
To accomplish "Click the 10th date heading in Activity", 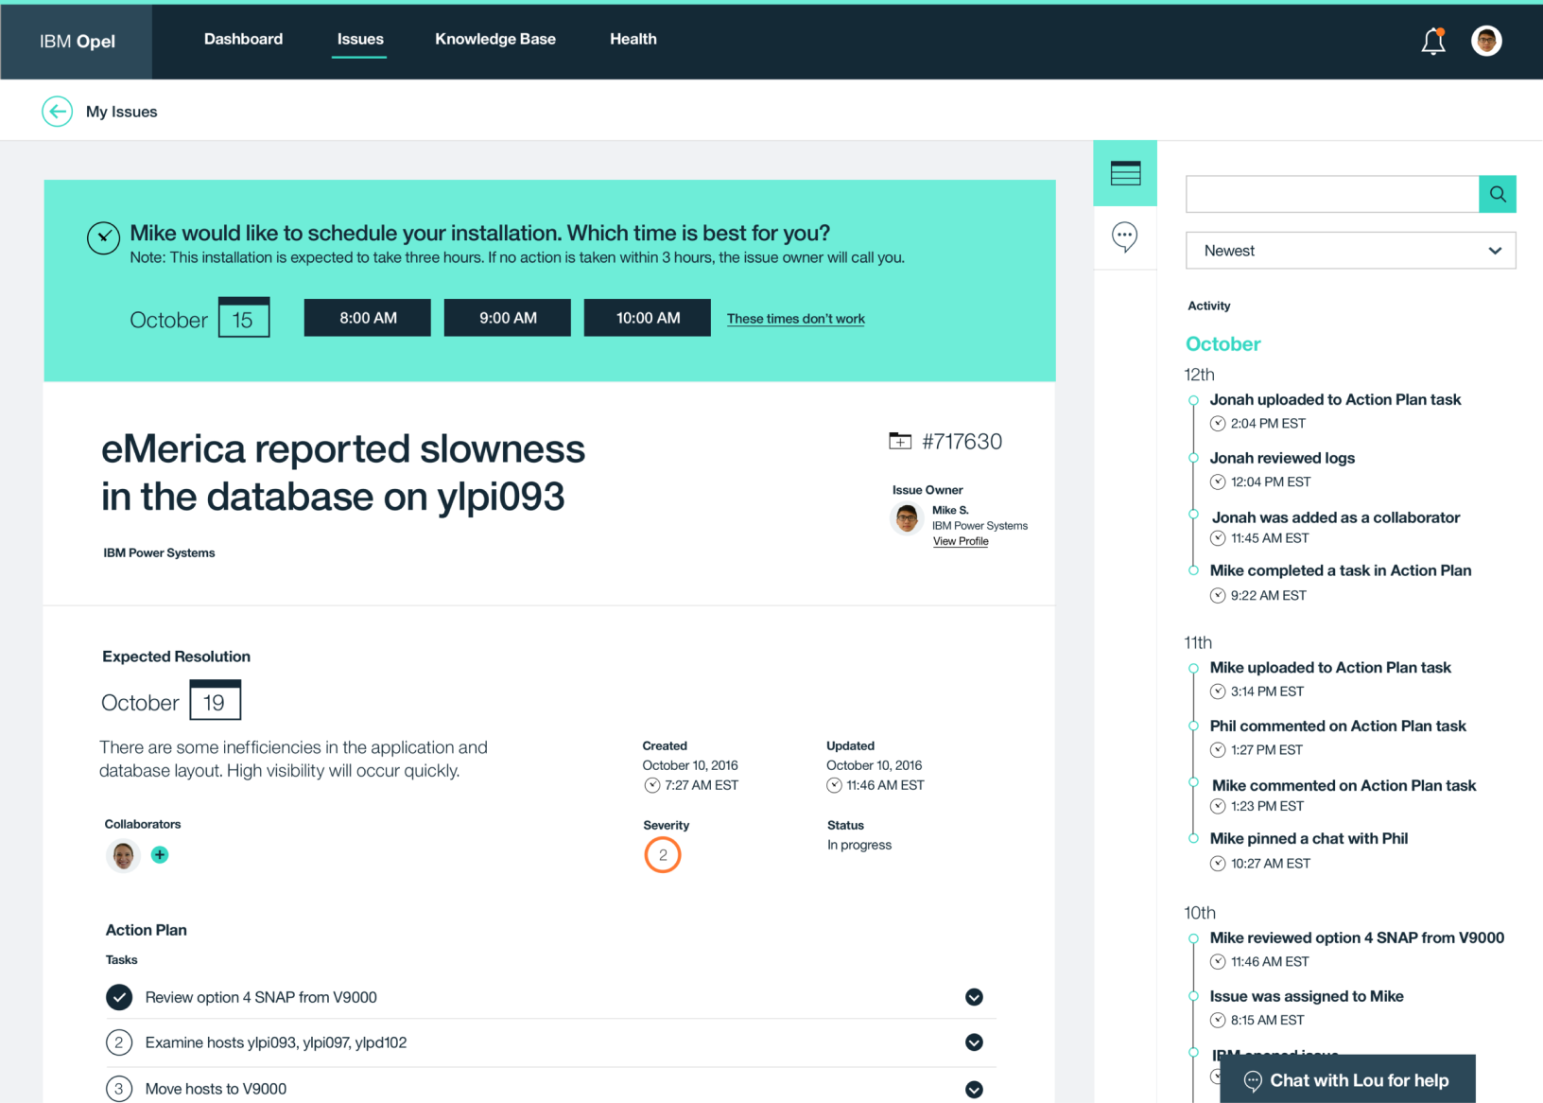I will (x=1200, y=913).
